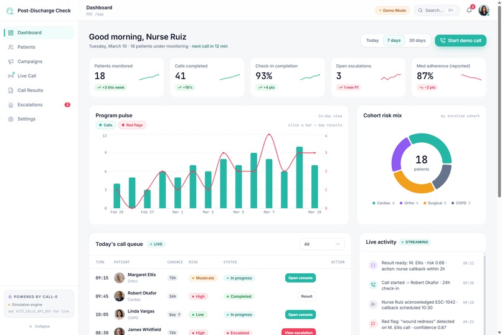
Task: Click the search magnifier icon
Action: pyautogui.click(x=420, y=10)
